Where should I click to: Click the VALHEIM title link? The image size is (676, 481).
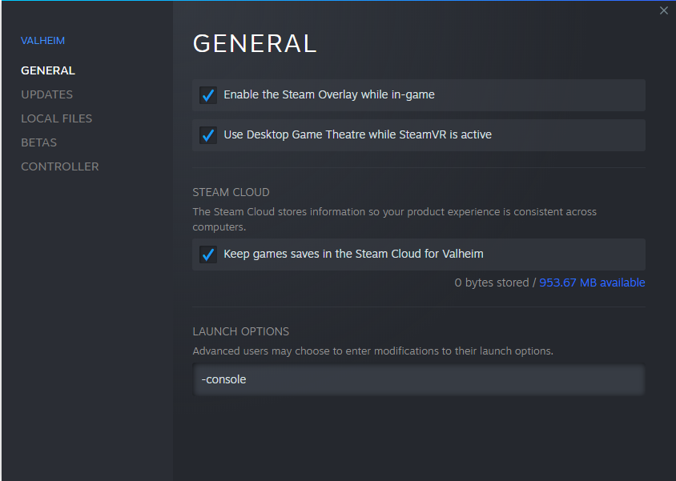[42, 40]
